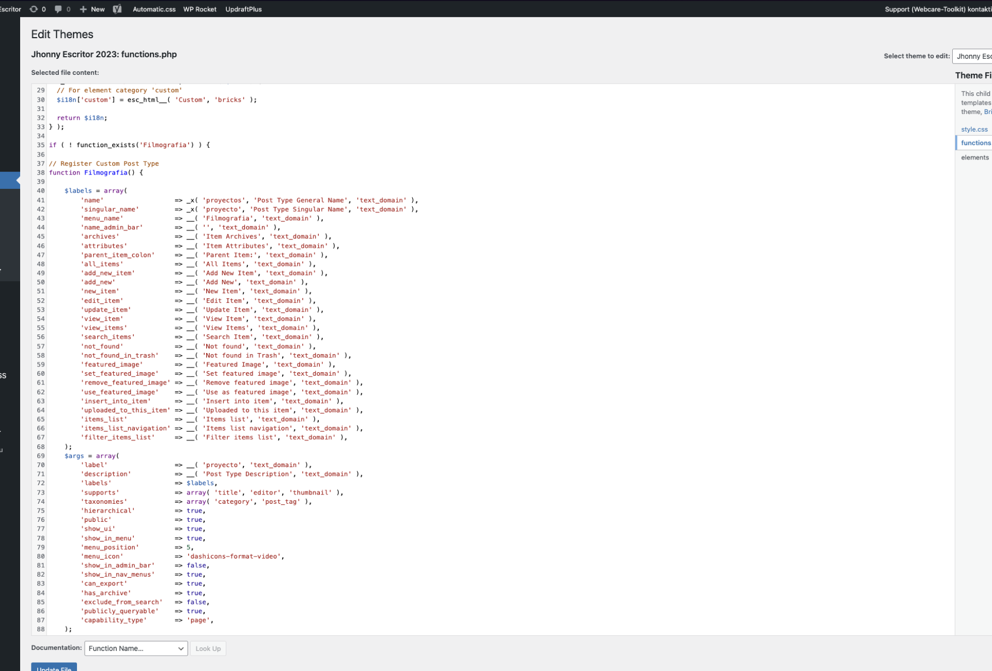Open Automatic.css admin bar menu

tap(154, 9)
